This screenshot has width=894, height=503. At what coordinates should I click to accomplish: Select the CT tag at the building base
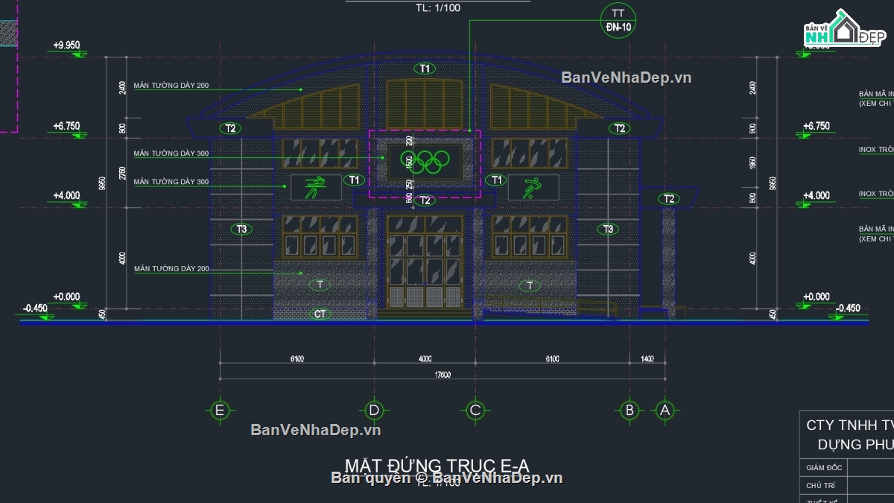click(x=320, y=314)
